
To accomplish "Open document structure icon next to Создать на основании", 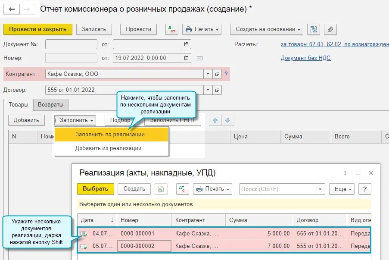I will pos(314,29).
